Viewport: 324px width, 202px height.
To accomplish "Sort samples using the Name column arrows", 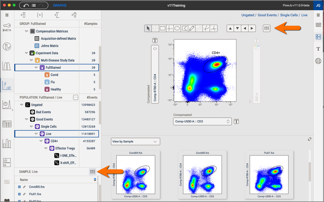I will tap(95, 180).
